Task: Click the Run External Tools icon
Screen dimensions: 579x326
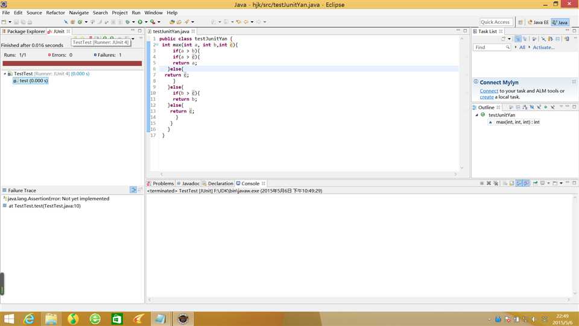Action: coord(153,22)
